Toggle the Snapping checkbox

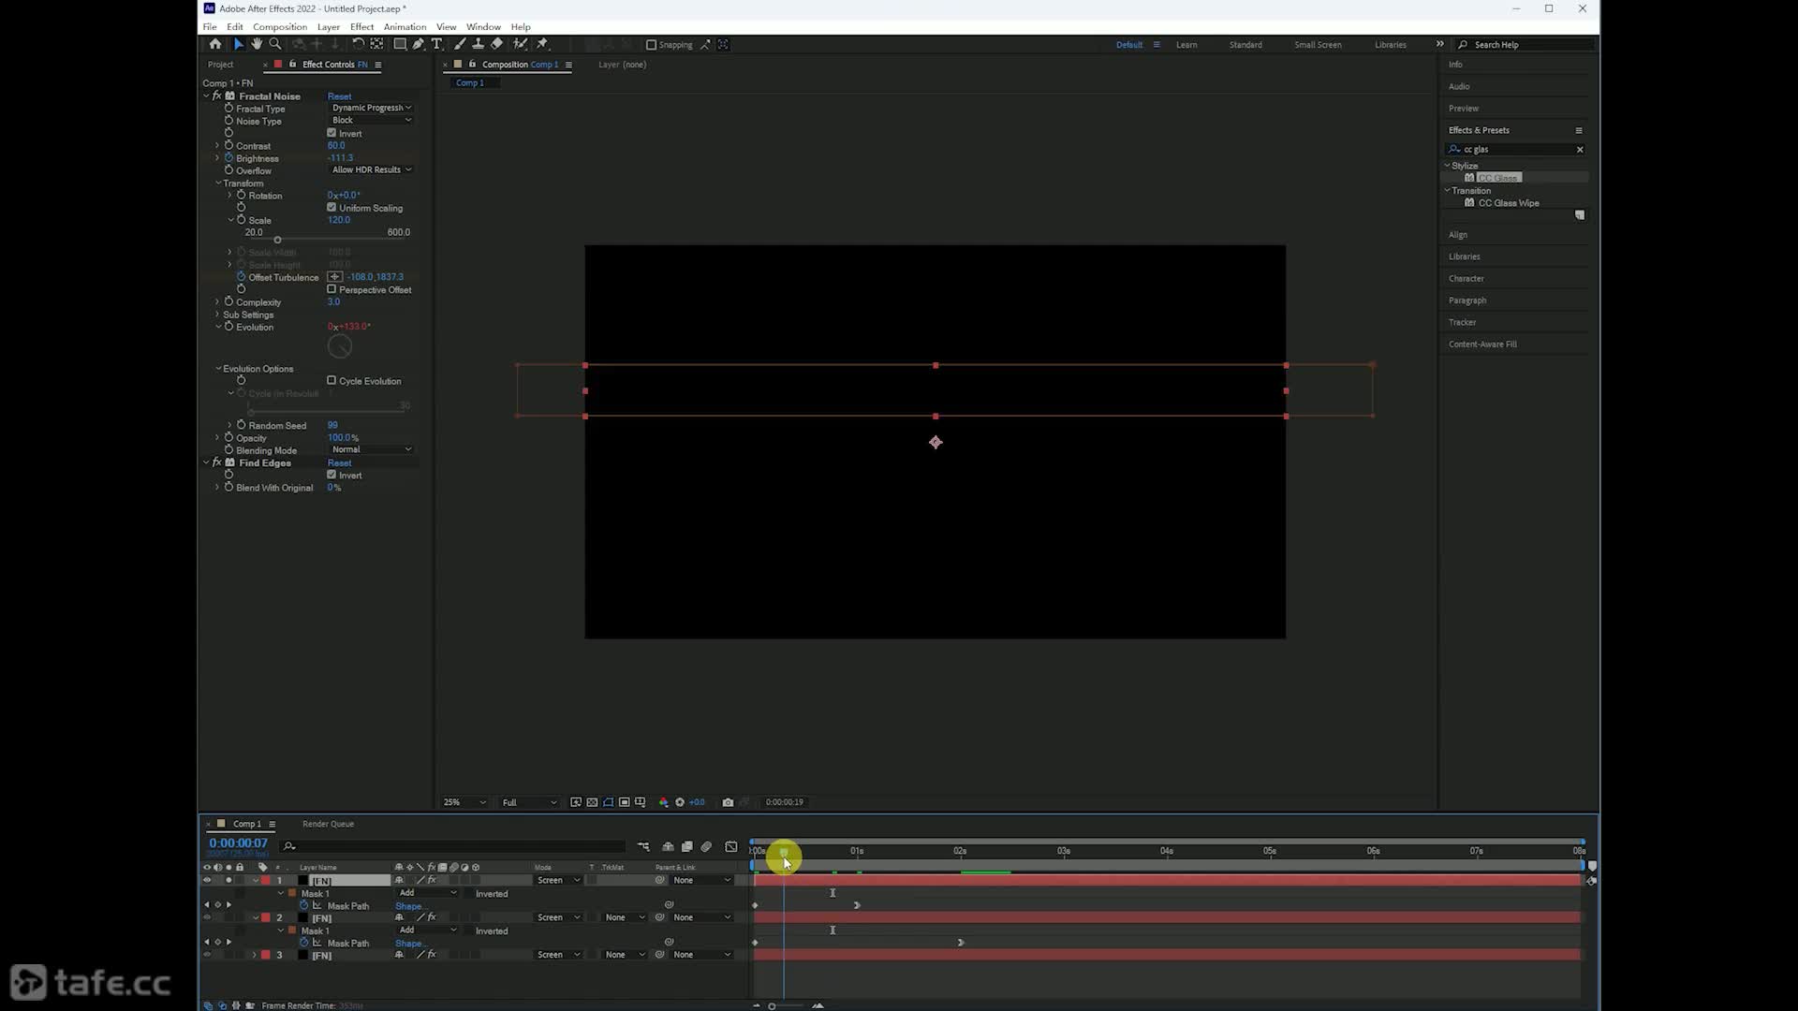tap(652, 45)
